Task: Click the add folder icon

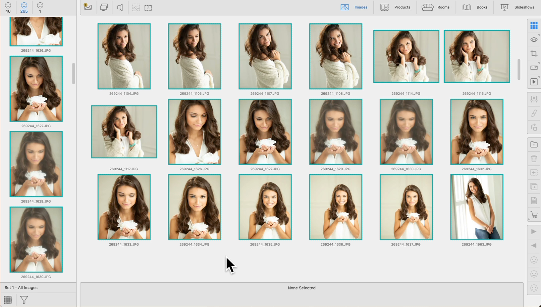Action: [x=534, y=144]
